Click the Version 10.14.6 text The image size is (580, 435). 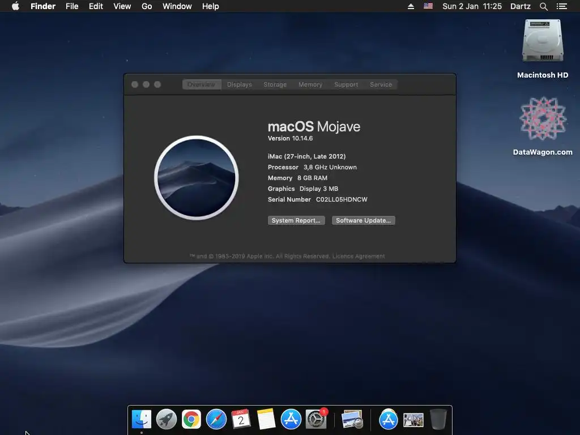(291, 138)
